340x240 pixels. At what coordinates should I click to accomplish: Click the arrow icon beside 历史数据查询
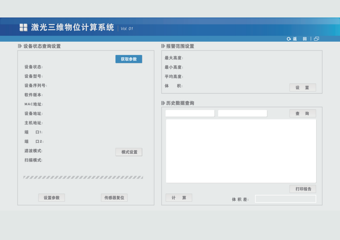(163, 103)
